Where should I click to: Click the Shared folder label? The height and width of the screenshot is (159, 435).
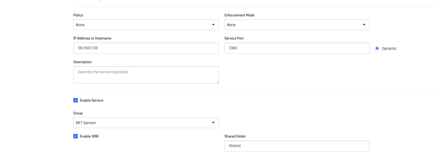[235, 136]
